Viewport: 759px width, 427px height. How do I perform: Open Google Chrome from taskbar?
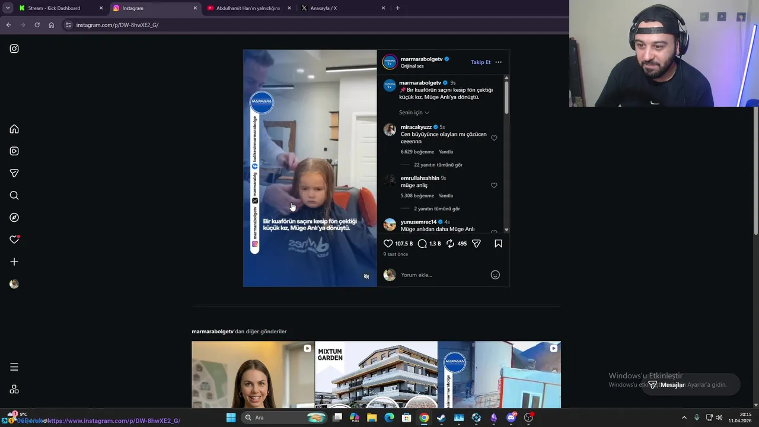click(x=424, y=418)
